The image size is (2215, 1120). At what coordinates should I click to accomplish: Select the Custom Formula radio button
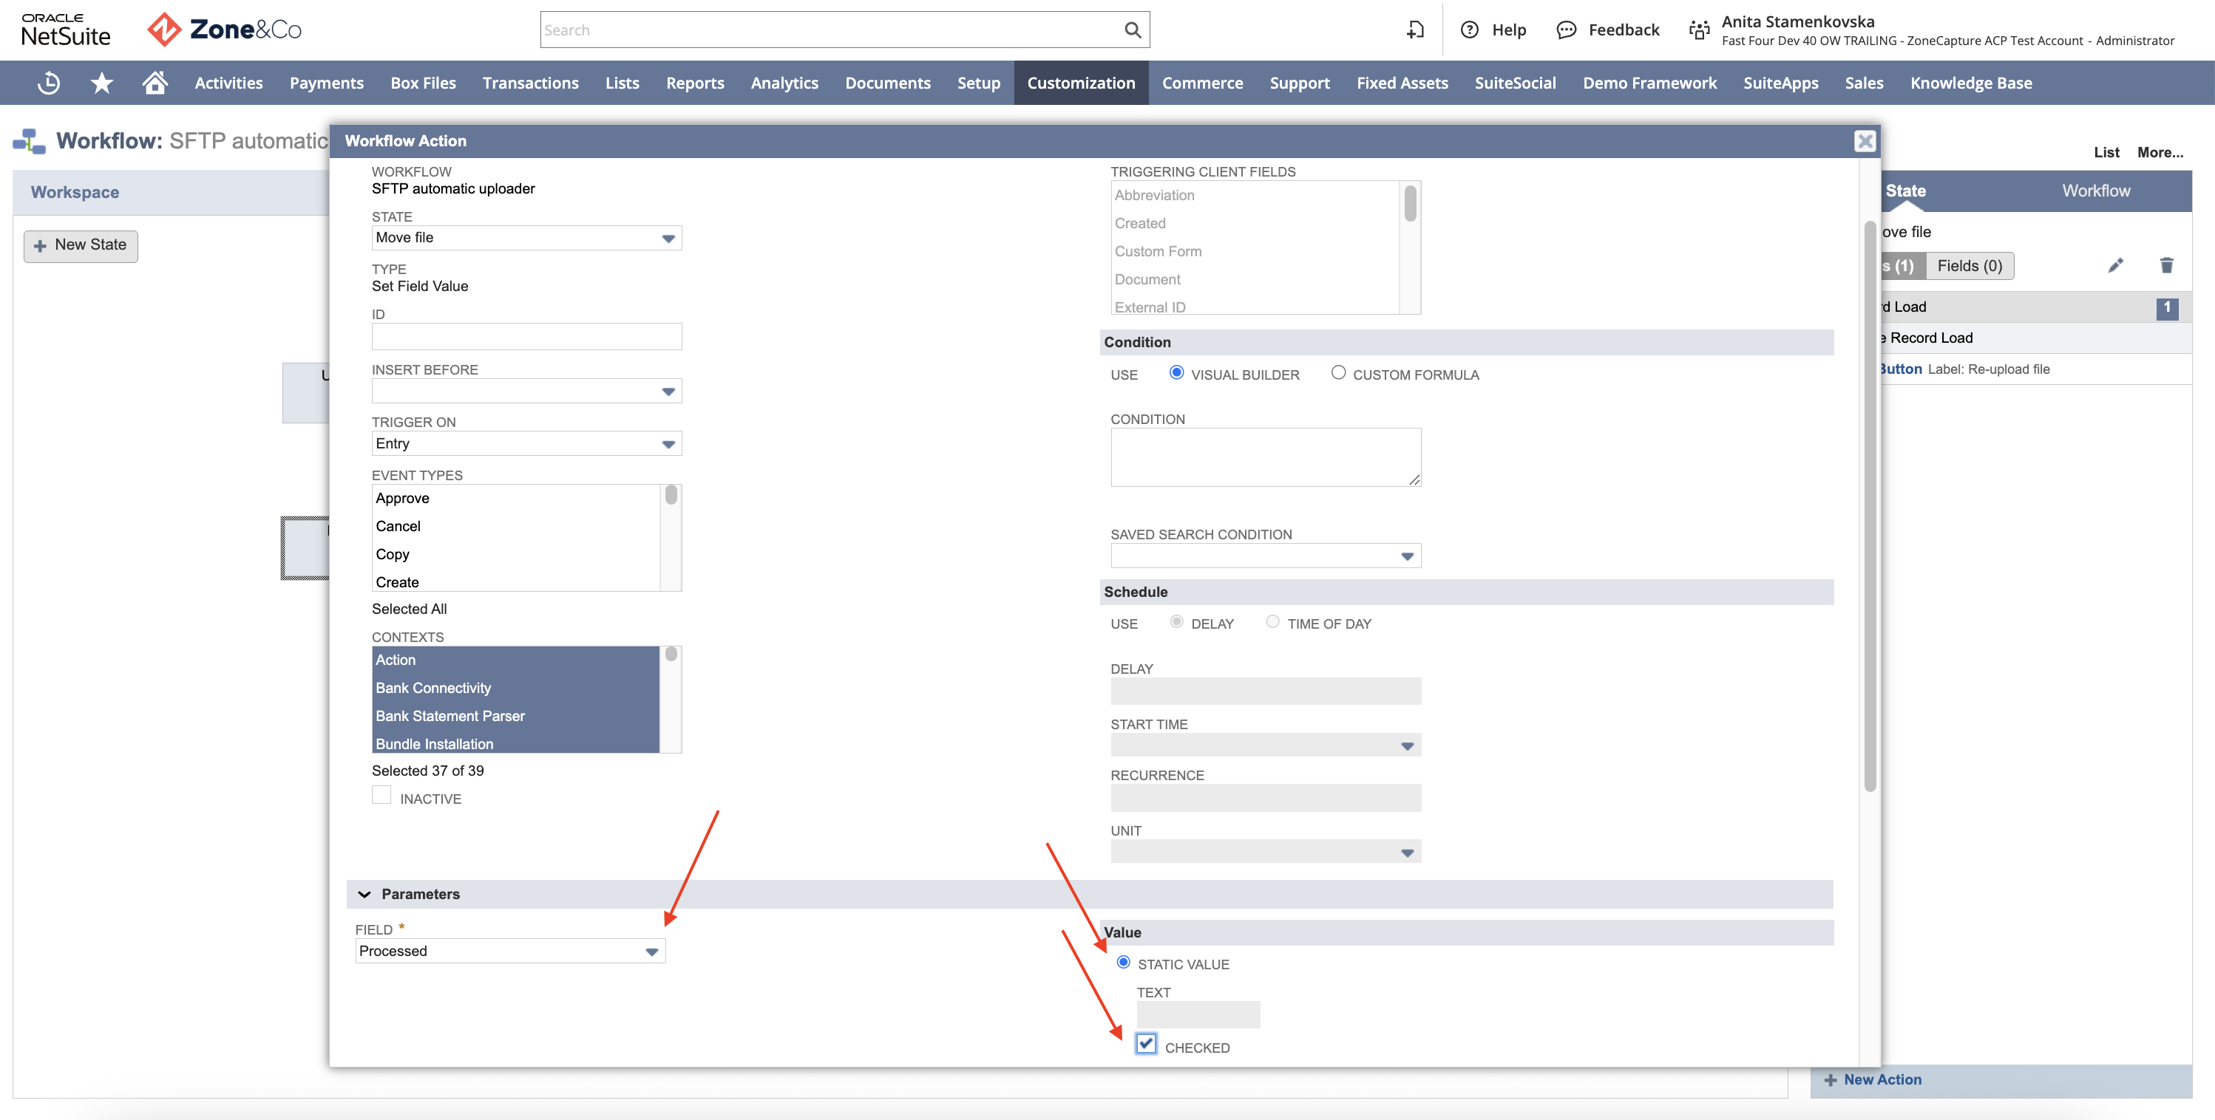click(1338, 373)
